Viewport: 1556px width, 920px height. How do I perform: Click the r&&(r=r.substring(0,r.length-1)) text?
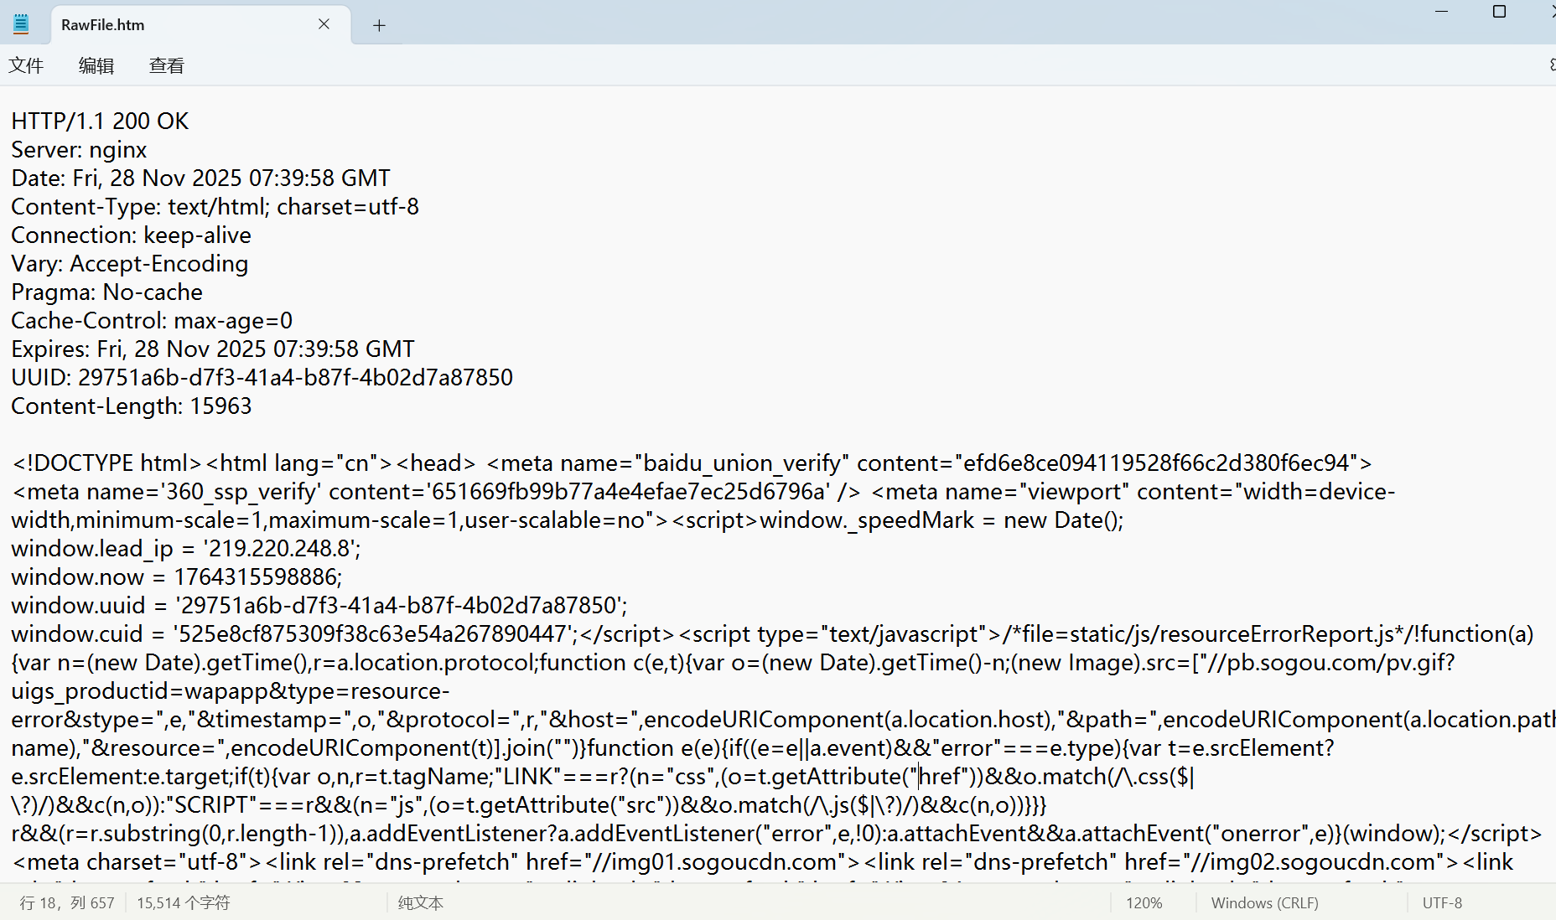tap(177, 834)
